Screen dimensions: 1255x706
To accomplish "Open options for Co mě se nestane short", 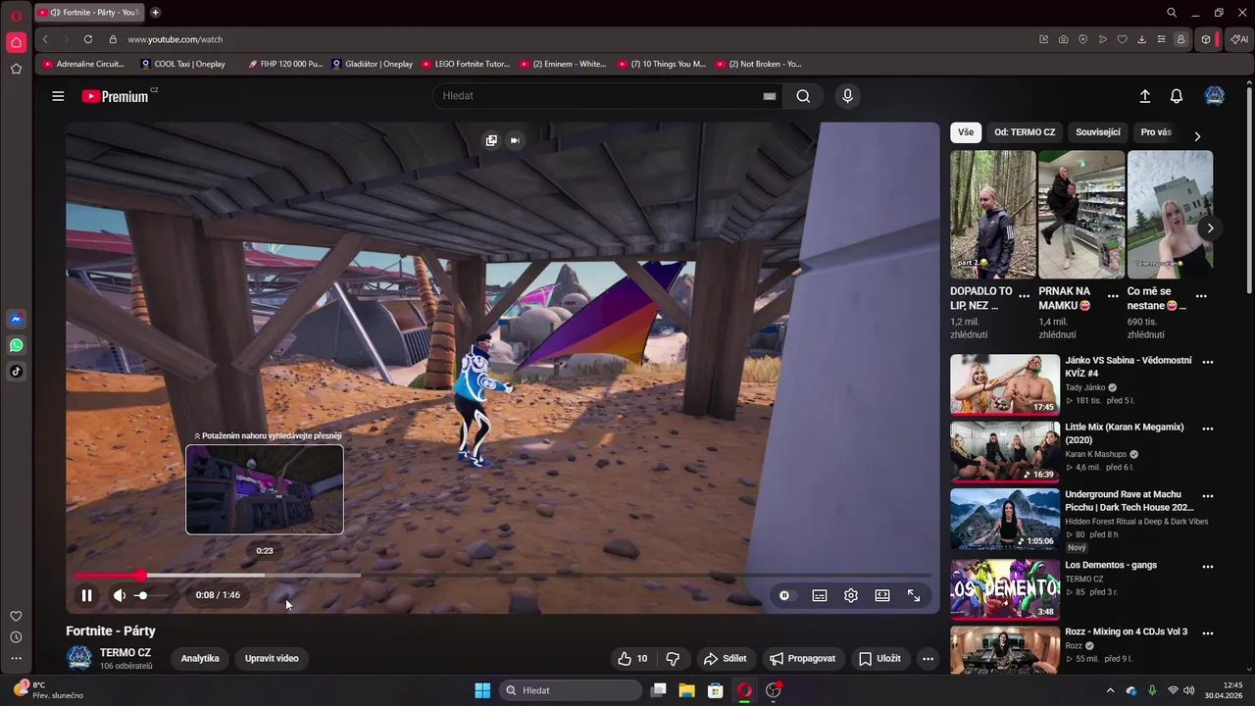I will [1201, 295].
